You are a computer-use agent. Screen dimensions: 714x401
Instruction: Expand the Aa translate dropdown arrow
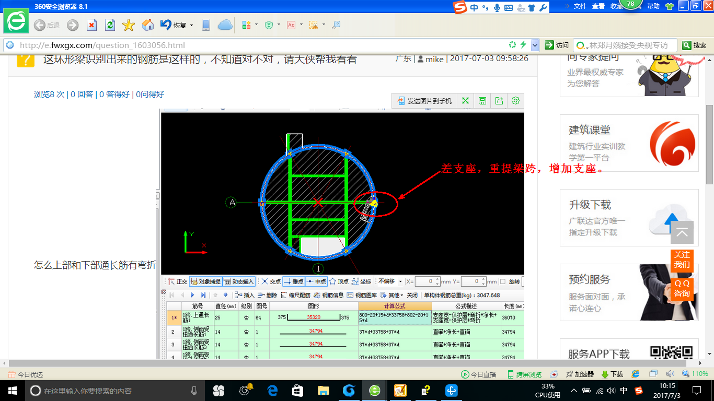(301, 25)
